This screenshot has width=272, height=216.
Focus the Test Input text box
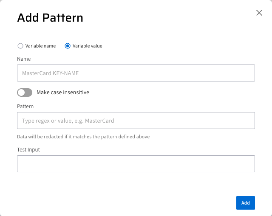136,164
